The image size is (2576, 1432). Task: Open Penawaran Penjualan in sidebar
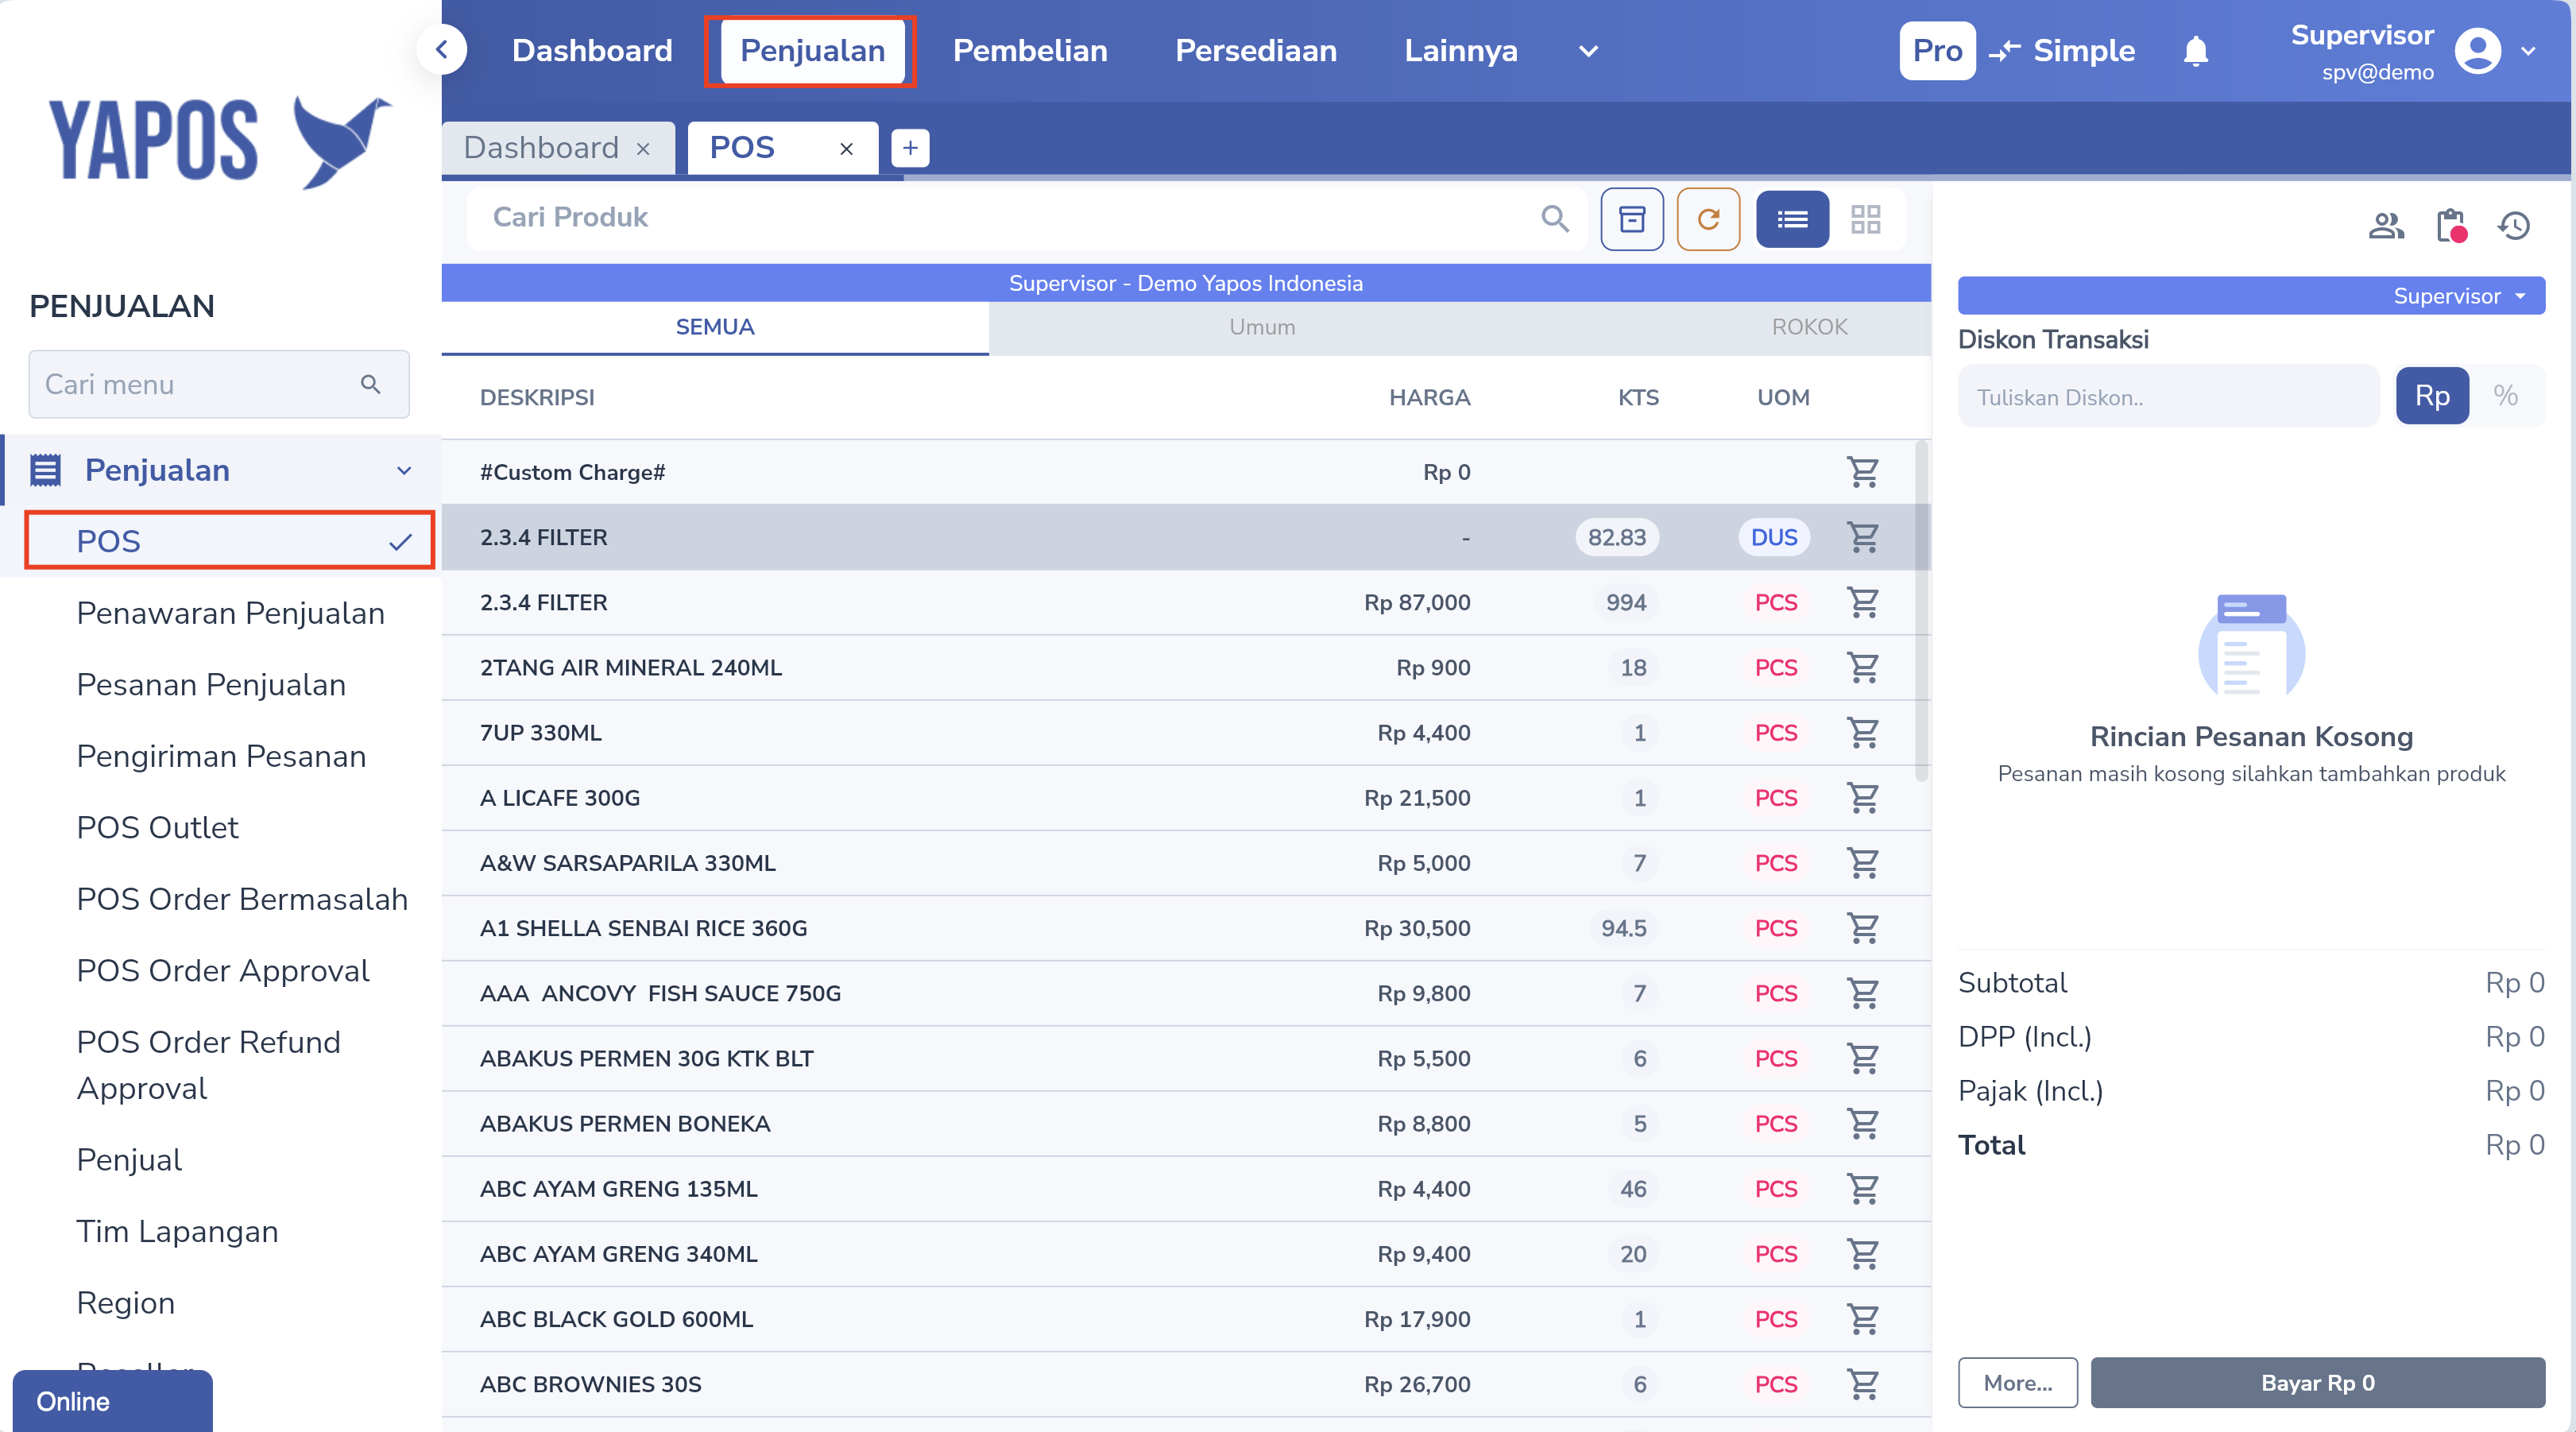point(231,613)
